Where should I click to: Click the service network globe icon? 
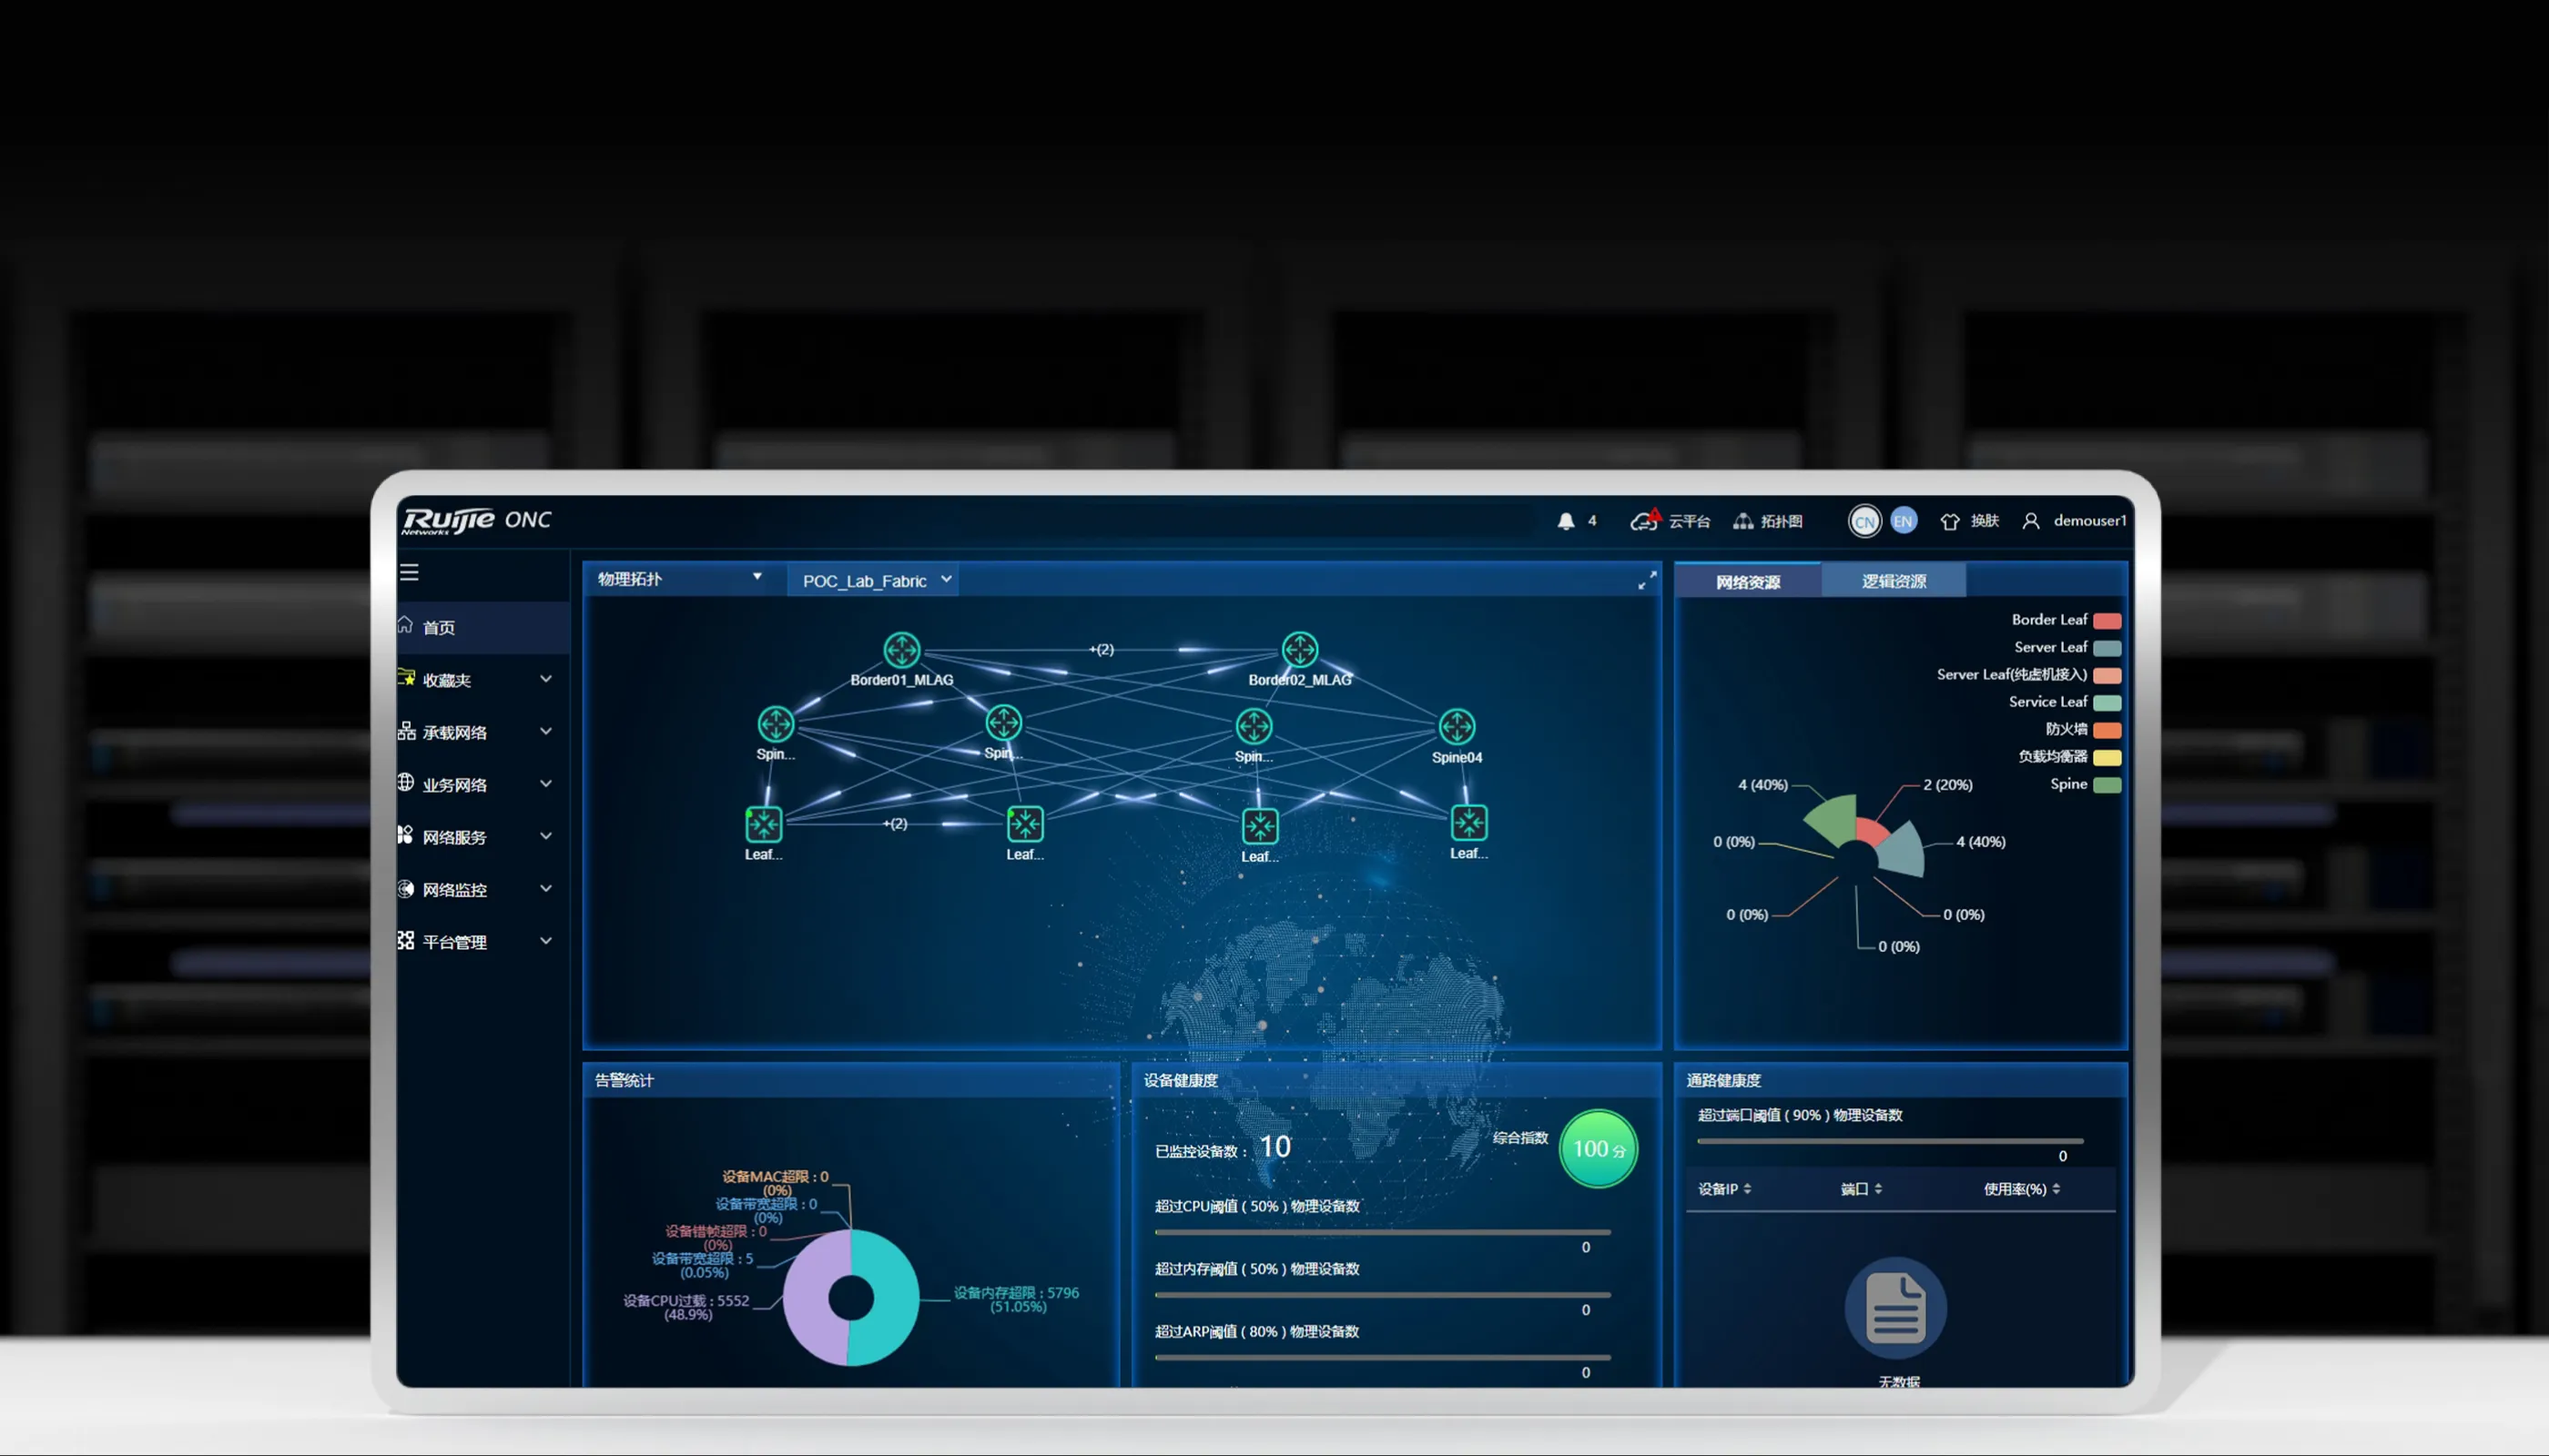click(406, 783)
